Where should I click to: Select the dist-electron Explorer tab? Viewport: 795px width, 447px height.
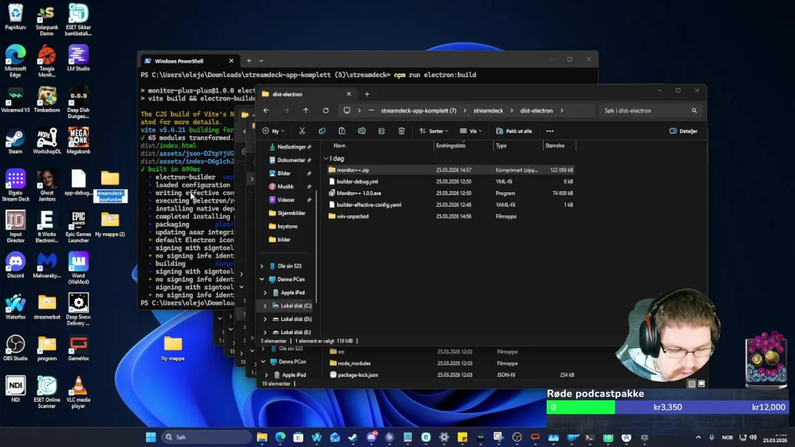tap(306, 94)
